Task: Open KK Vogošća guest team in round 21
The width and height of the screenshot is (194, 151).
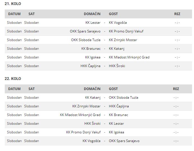Action: (118, 23)
